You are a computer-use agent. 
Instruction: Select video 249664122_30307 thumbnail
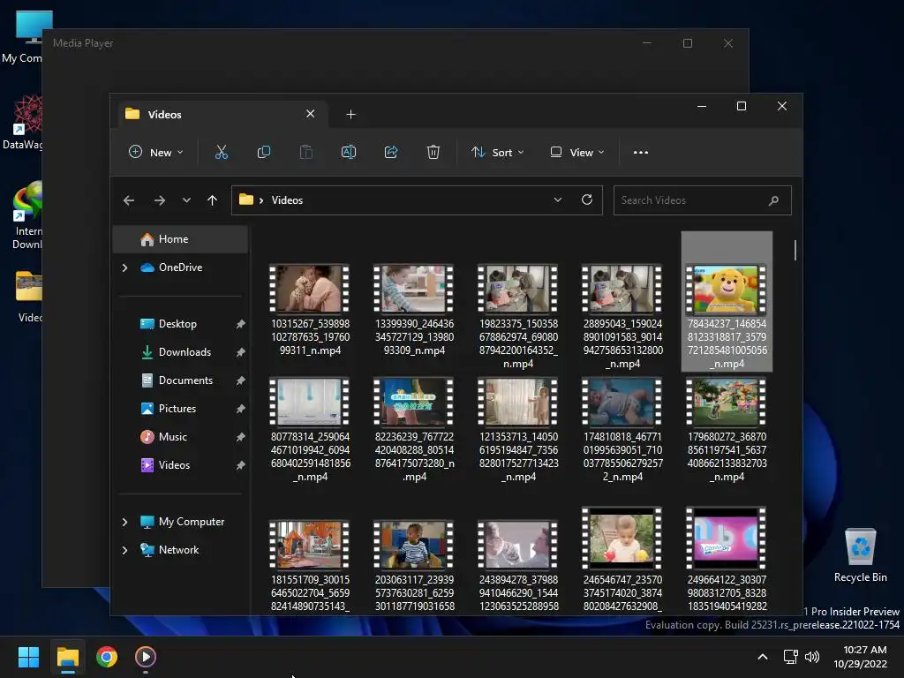pos(727,539)
